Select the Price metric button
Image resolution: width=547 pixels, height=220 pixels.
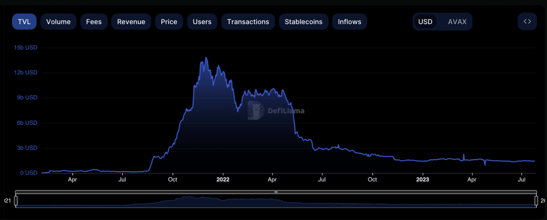pyautogui.click(x=169, y=22)
